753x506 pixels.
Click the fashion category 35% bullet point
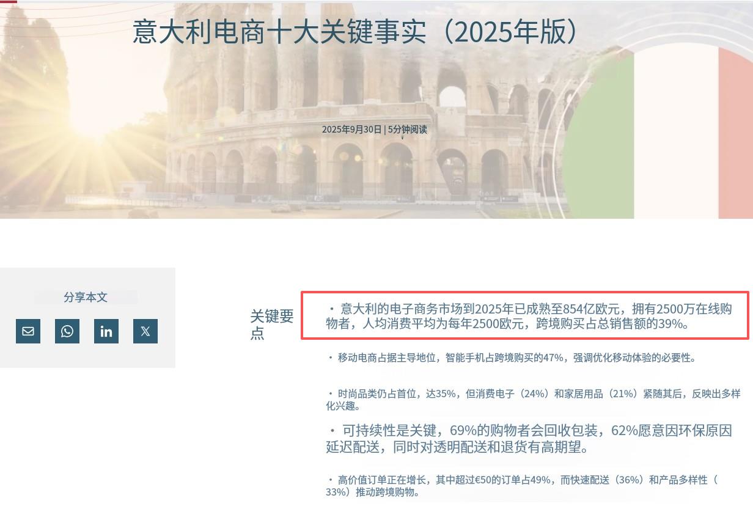[533, 399]
